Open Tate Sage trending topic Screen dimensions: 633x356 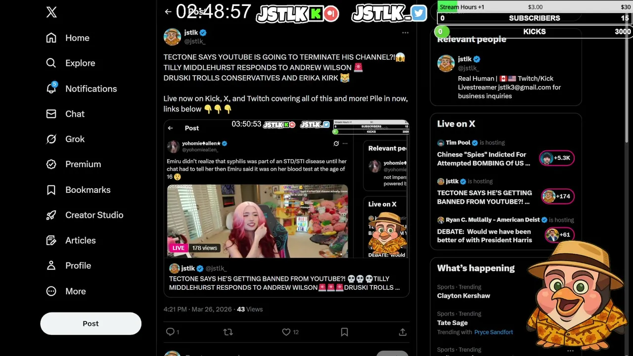coord(452,323)
